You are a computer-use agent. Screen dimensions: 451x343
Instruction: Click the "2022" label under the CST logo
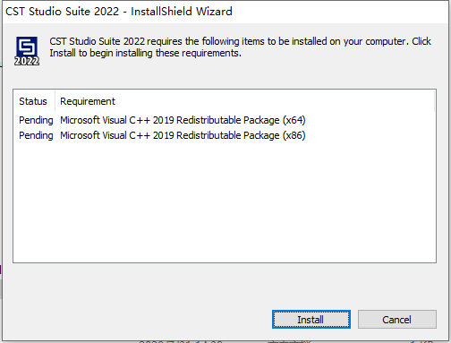point(27,61)
